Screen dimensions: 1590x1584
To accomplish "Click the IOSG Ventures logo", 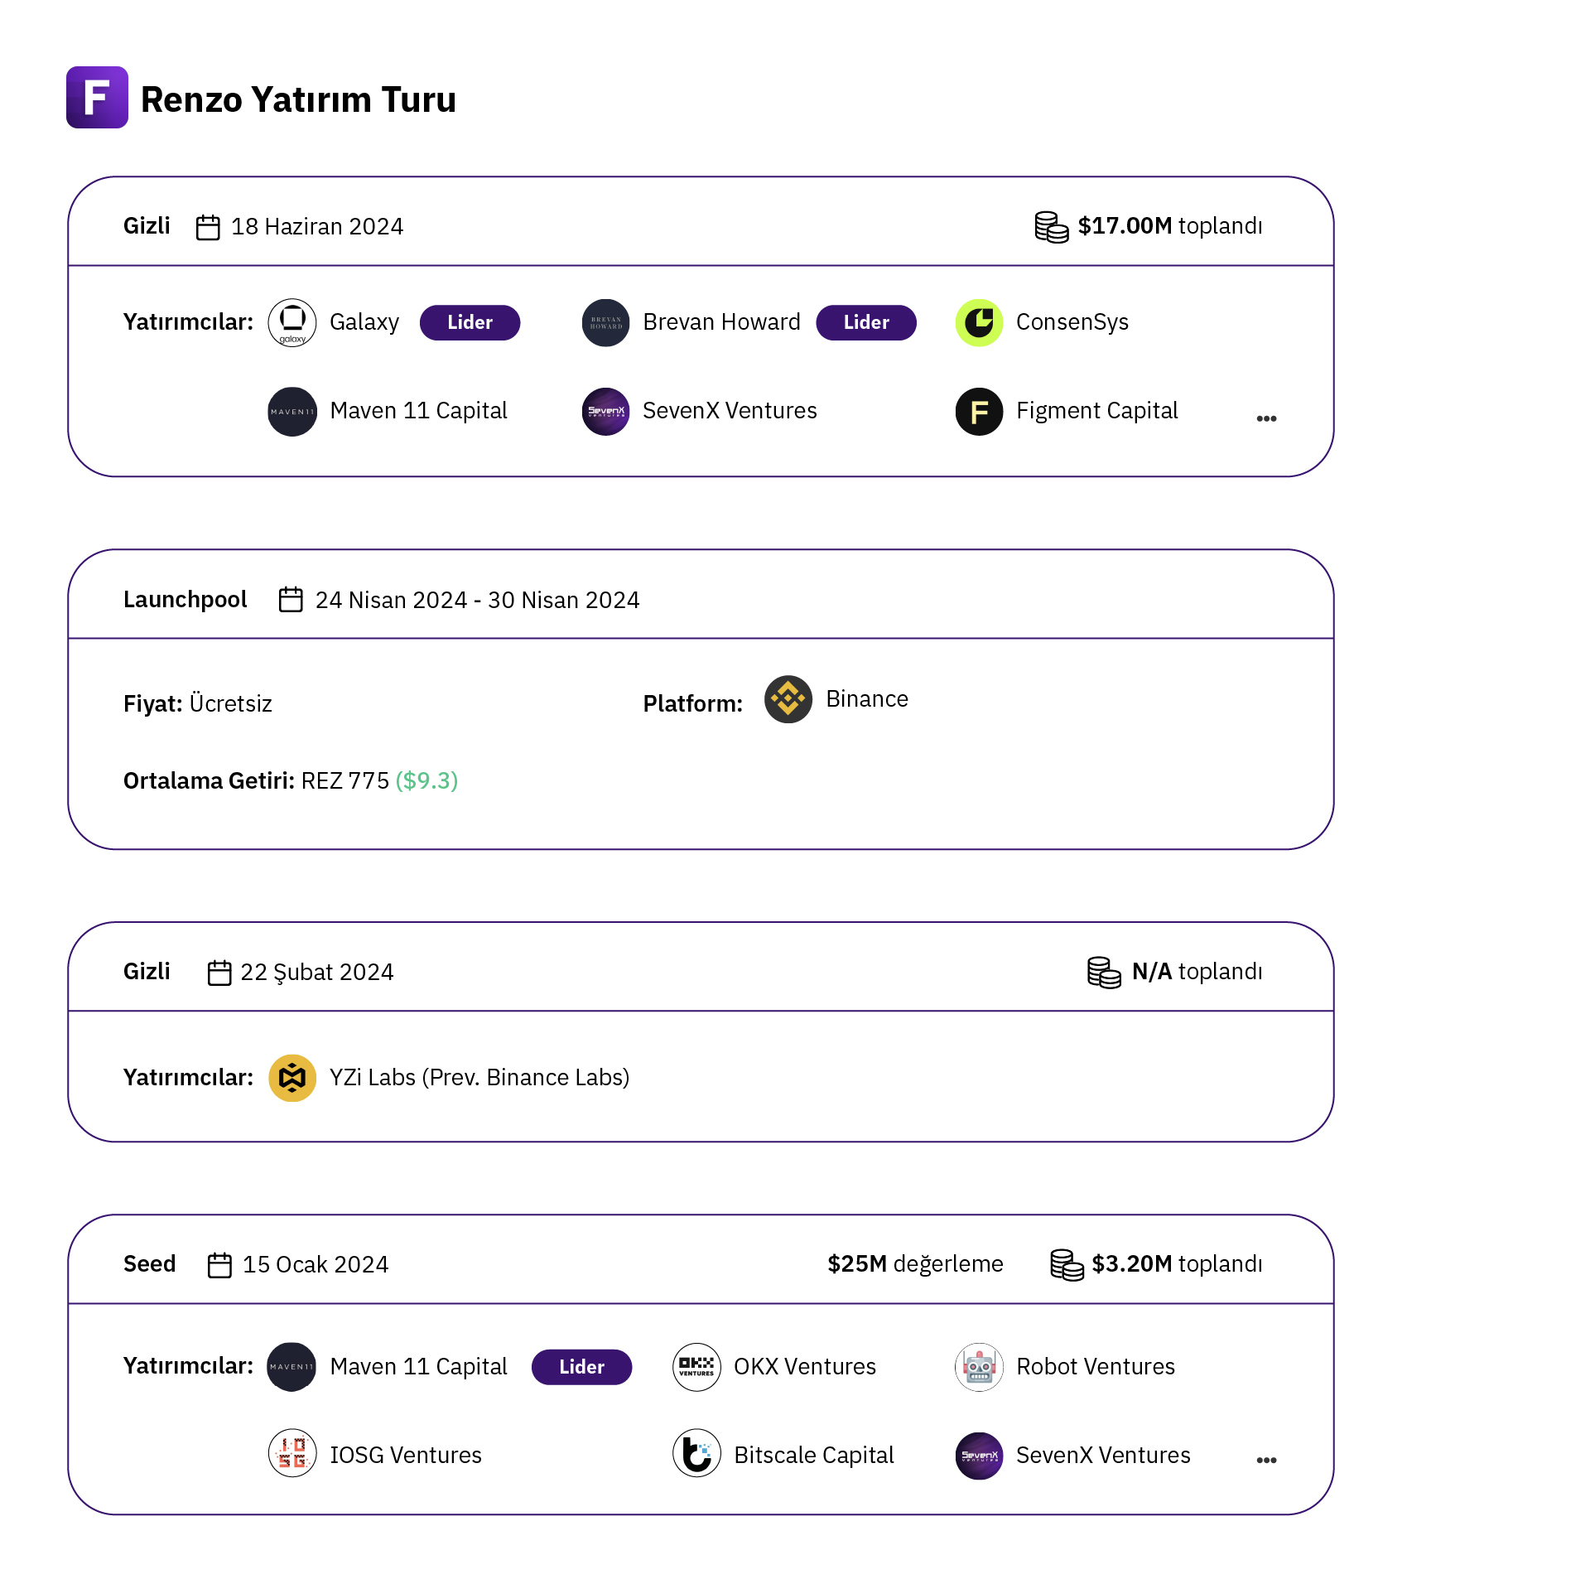I will click(x=292, y=1456).
